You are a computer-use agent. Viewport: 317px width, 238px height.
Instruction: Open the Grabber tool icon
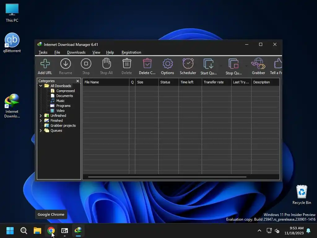[258, 64]
